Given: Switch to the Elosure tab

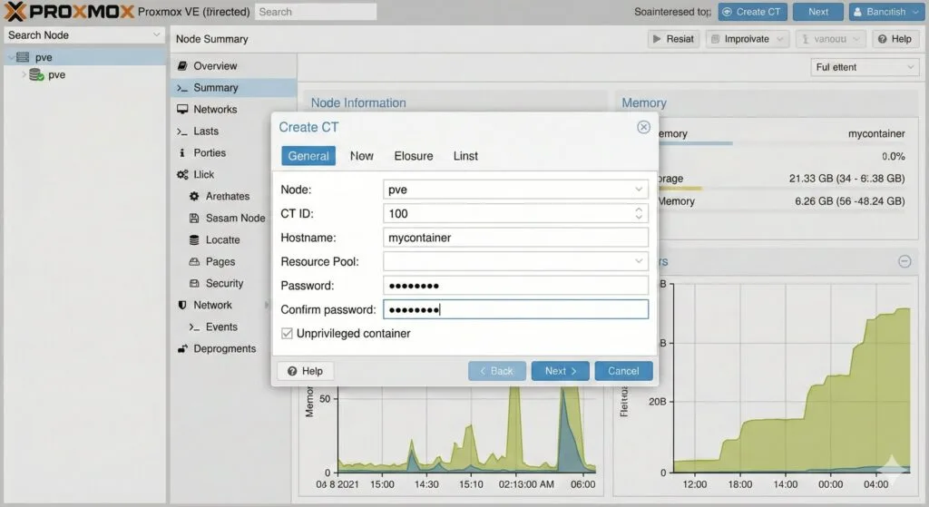Looking at the screenshot, I should pos(413,156).
